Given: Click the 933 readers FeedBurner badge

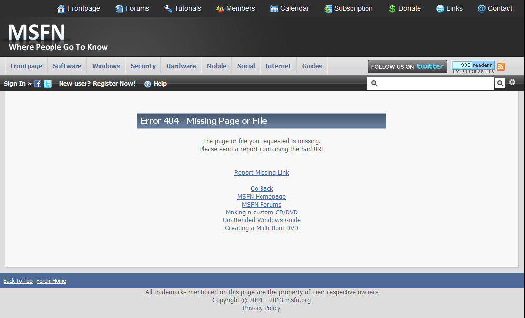Looking at the screenshot, I should [473, 66].
